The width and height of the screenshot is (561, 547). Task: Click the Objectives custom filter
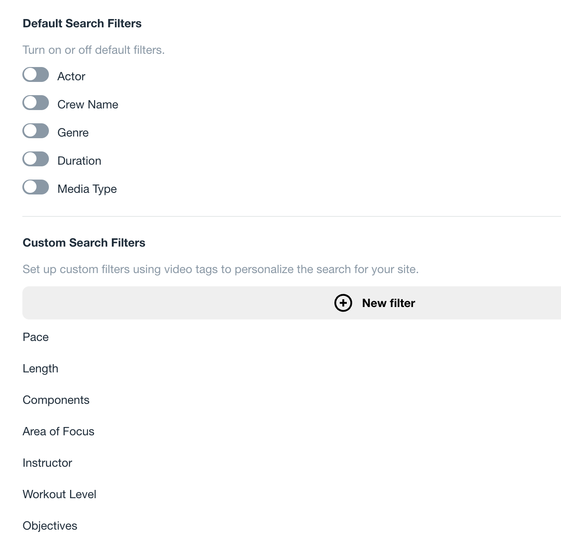[x=50, y=525]
